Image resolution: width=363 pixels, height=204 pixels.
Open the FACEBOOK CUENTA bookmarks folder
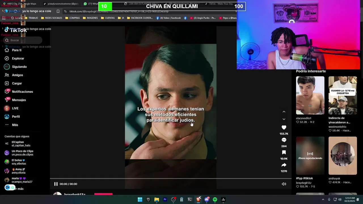point(140,18)
